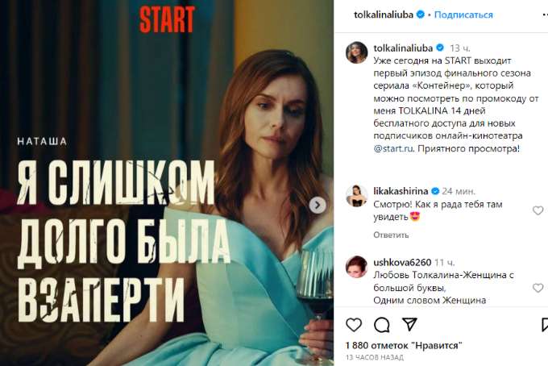The height and width of the screenshot is (366, 548).
Task: Open ushkova6260's profile avatar
Action: point(356,267)
